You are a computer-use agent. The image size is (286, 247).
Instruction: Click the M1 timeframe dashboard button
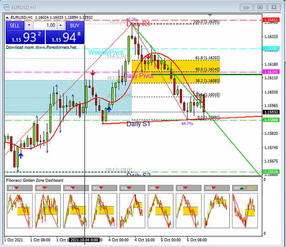pos(20,188)
